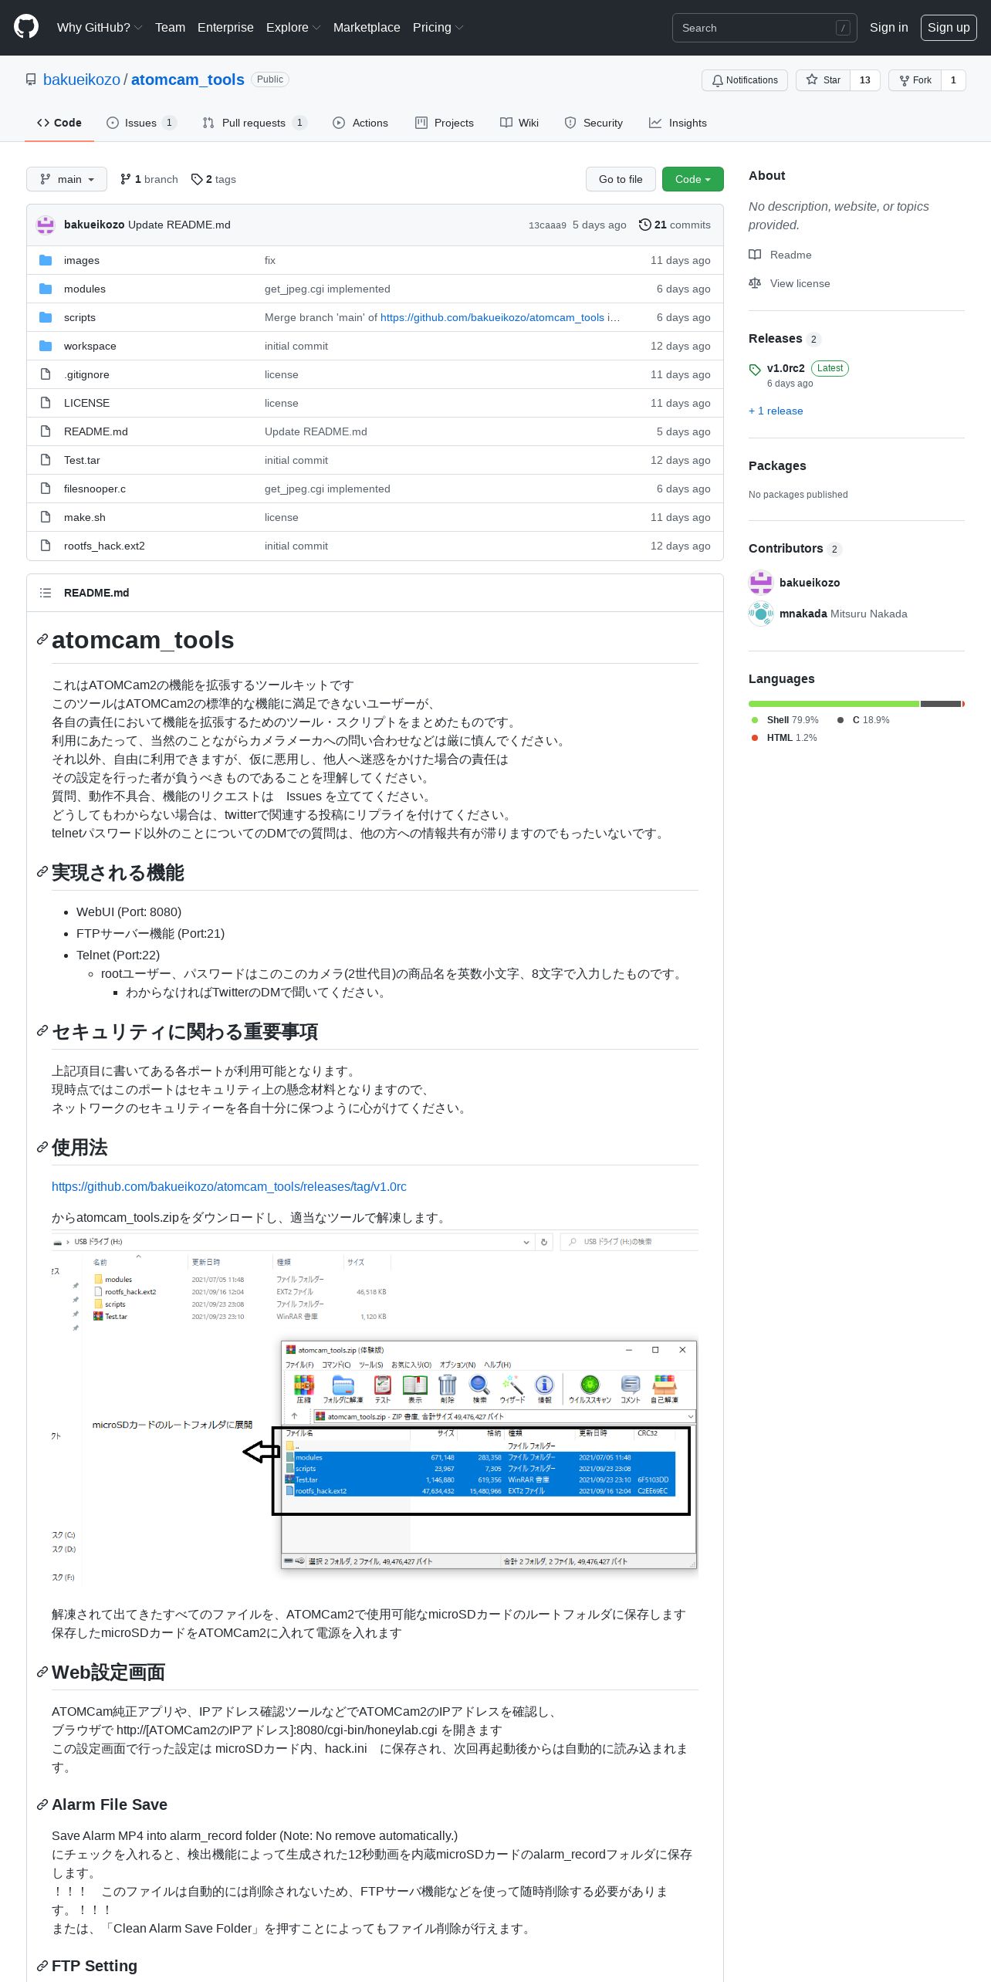Open the scripts folder
This screenshot has height=1982, width=991.
click(79, 317)
